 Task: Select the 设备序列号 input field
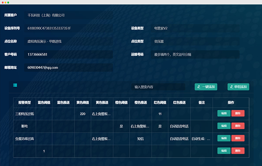68,28
